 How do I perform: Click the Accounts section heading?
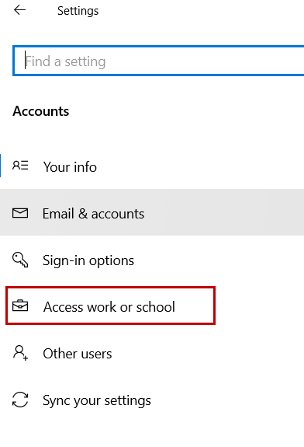click(40, 111)
